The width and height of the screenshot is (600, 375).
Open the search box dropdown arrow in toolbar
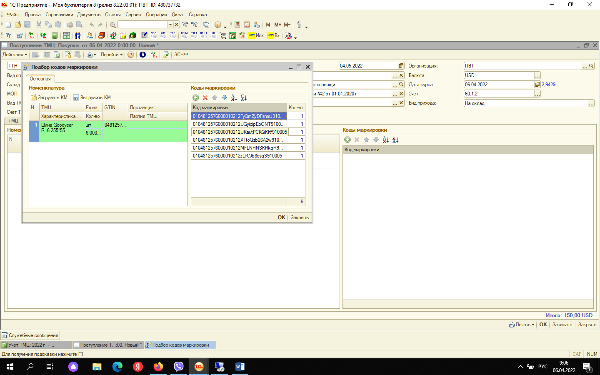170,25
